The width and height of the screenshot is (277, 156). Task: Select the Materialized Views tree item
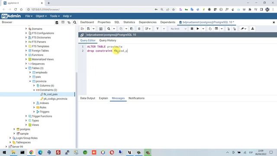point(42,59)
